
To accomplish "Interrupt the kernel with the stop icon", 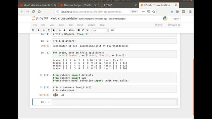I will point(79,30).
